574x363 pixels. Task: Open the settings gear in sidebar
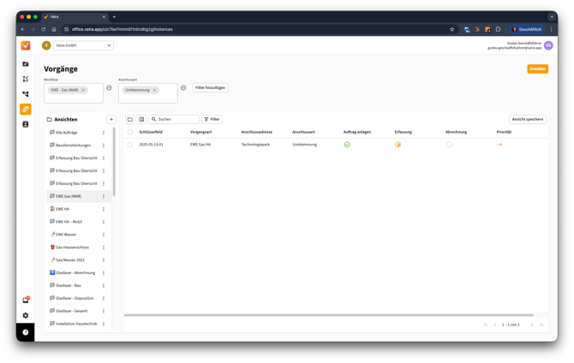(25, 315)
